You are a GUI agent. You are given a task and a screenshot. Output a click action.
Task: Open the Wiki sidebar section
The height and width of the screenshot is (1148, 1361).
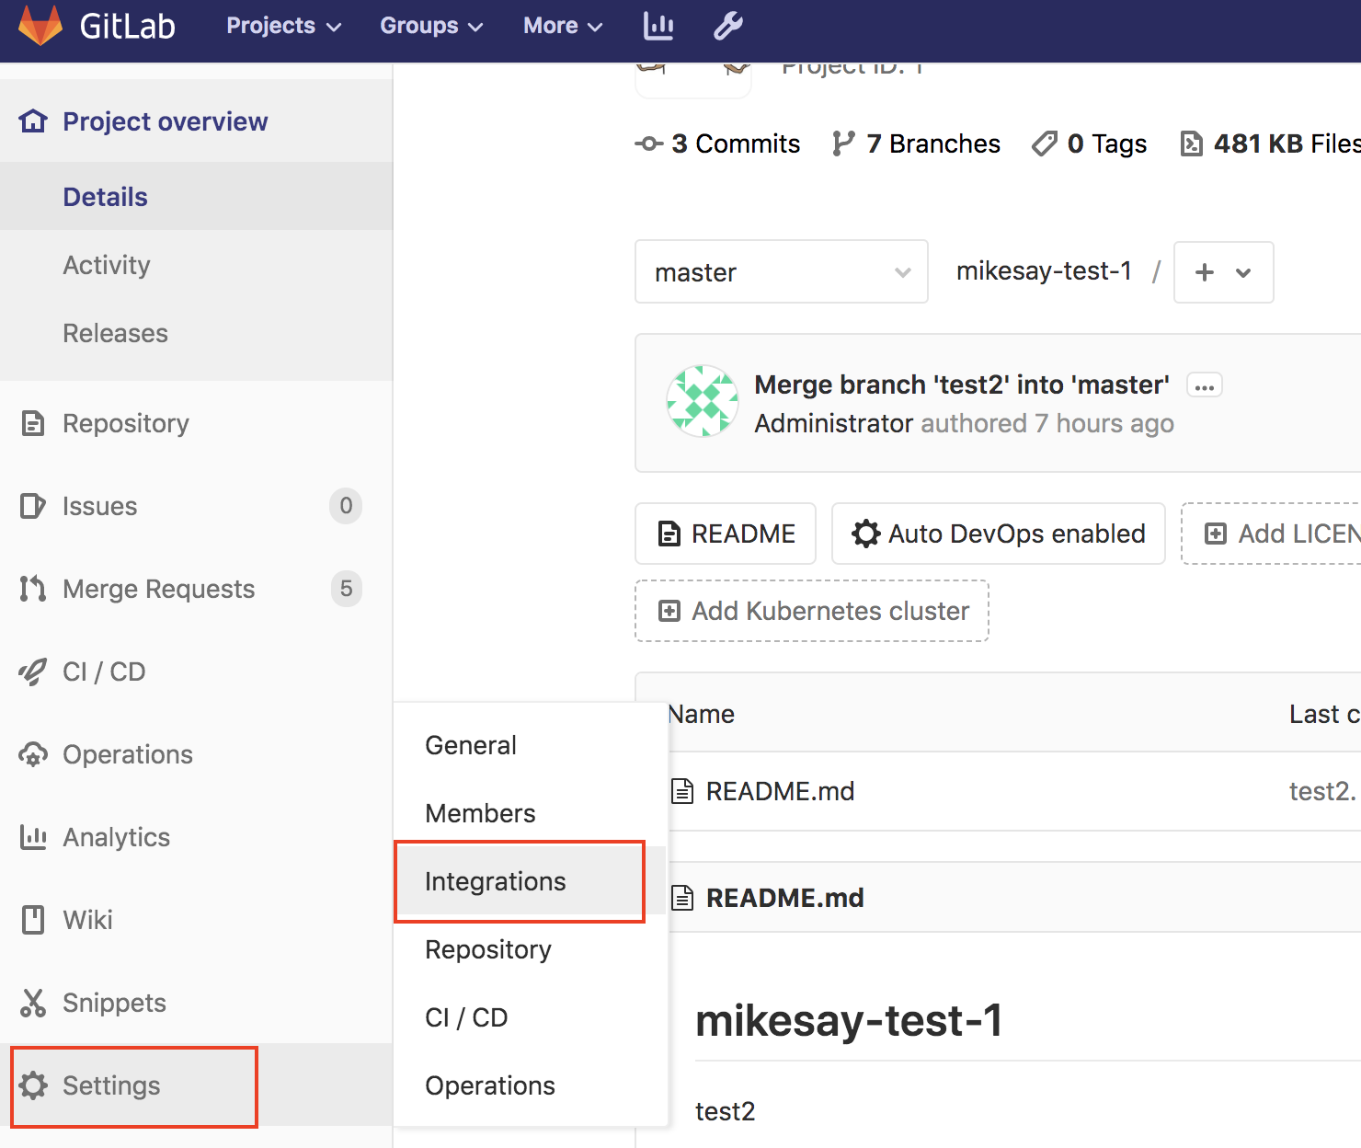87,920
